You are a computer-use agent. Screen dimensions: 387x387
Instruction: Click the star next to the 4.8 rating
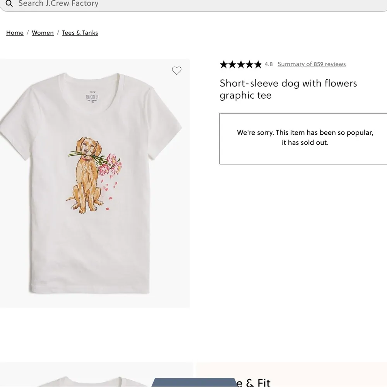click(258, 64)
